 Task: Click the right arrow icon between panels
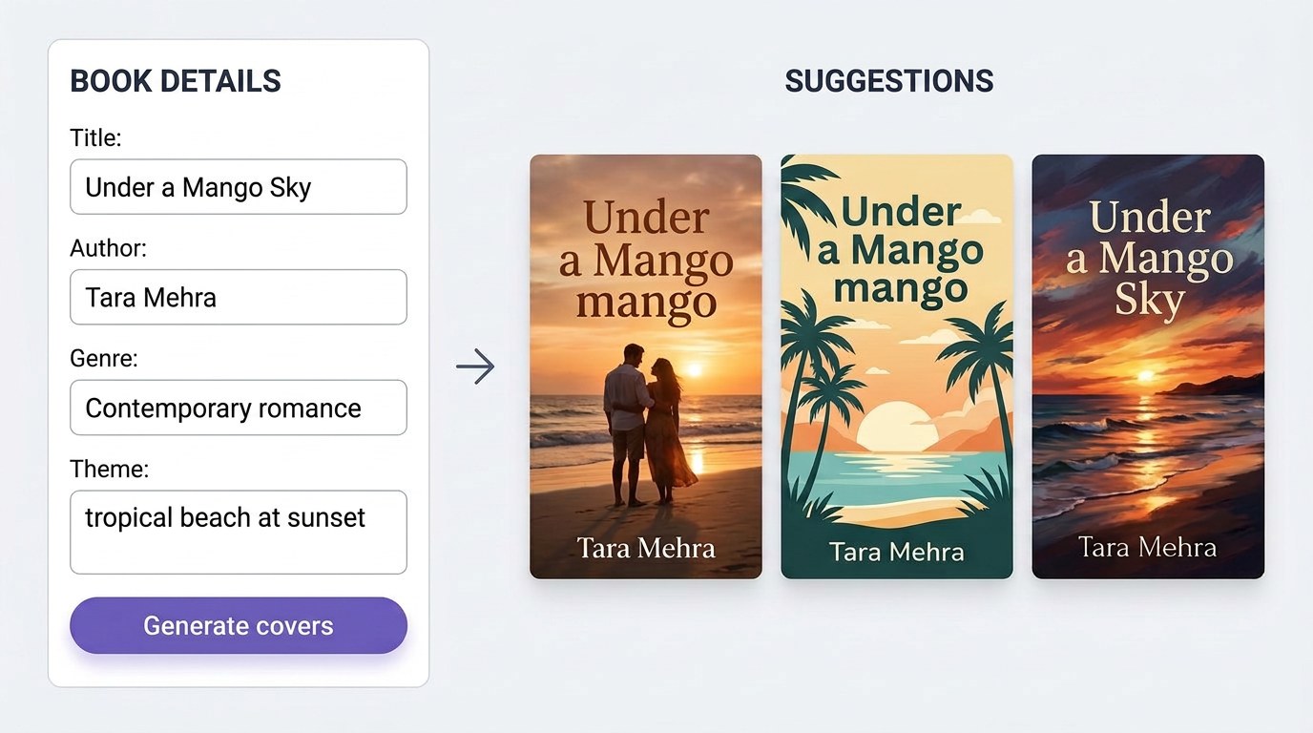pyautogui.click(x=475, y=366)
